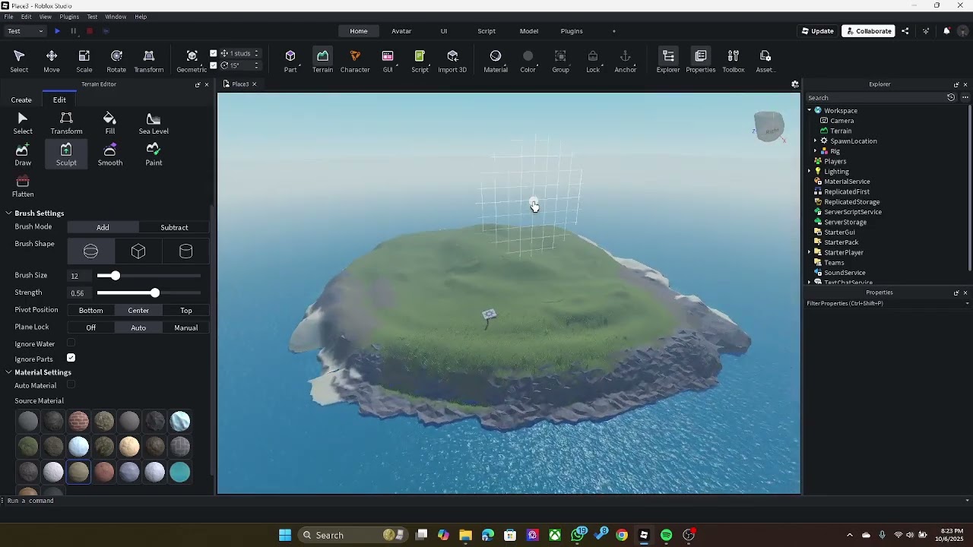The image size is (973, 547).
Task: Open the File menu
Action: click(8, 17)
